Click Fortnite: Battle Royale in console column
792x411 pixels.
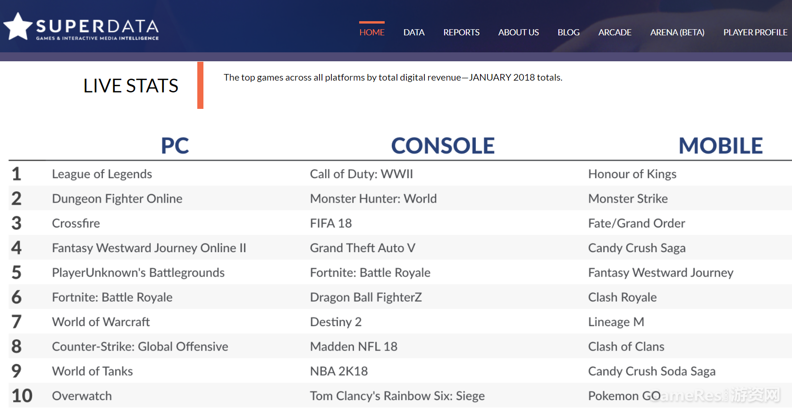point(370,272)
